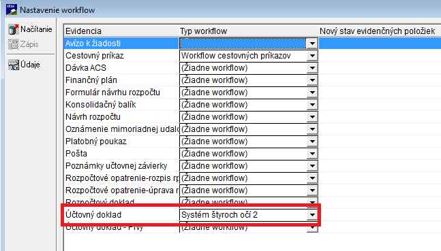This screenshot has height=251, width=441.
Task: Open the Údaje data icon
Action: click(x=13, y=65)
